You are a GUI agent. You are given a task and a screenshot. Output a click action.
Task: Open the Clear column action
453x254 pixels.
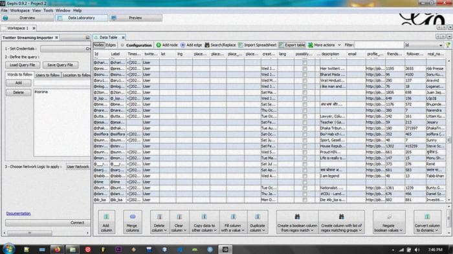tap(179, 222)
